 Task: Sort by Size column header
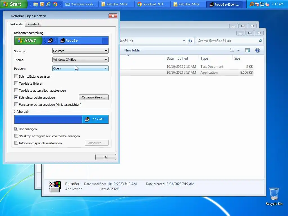pos(237,58)
